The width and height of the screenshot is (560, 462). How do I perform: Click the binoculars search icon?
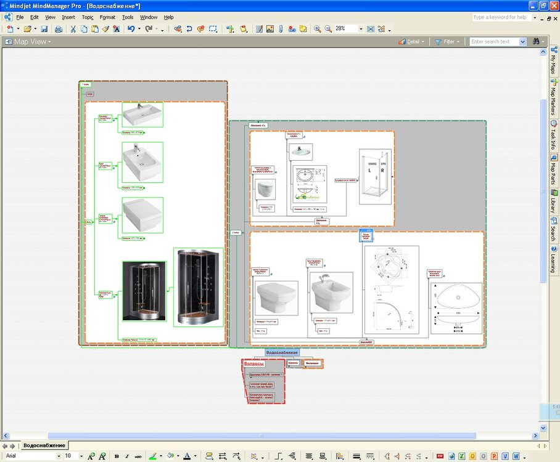point(536,42)
